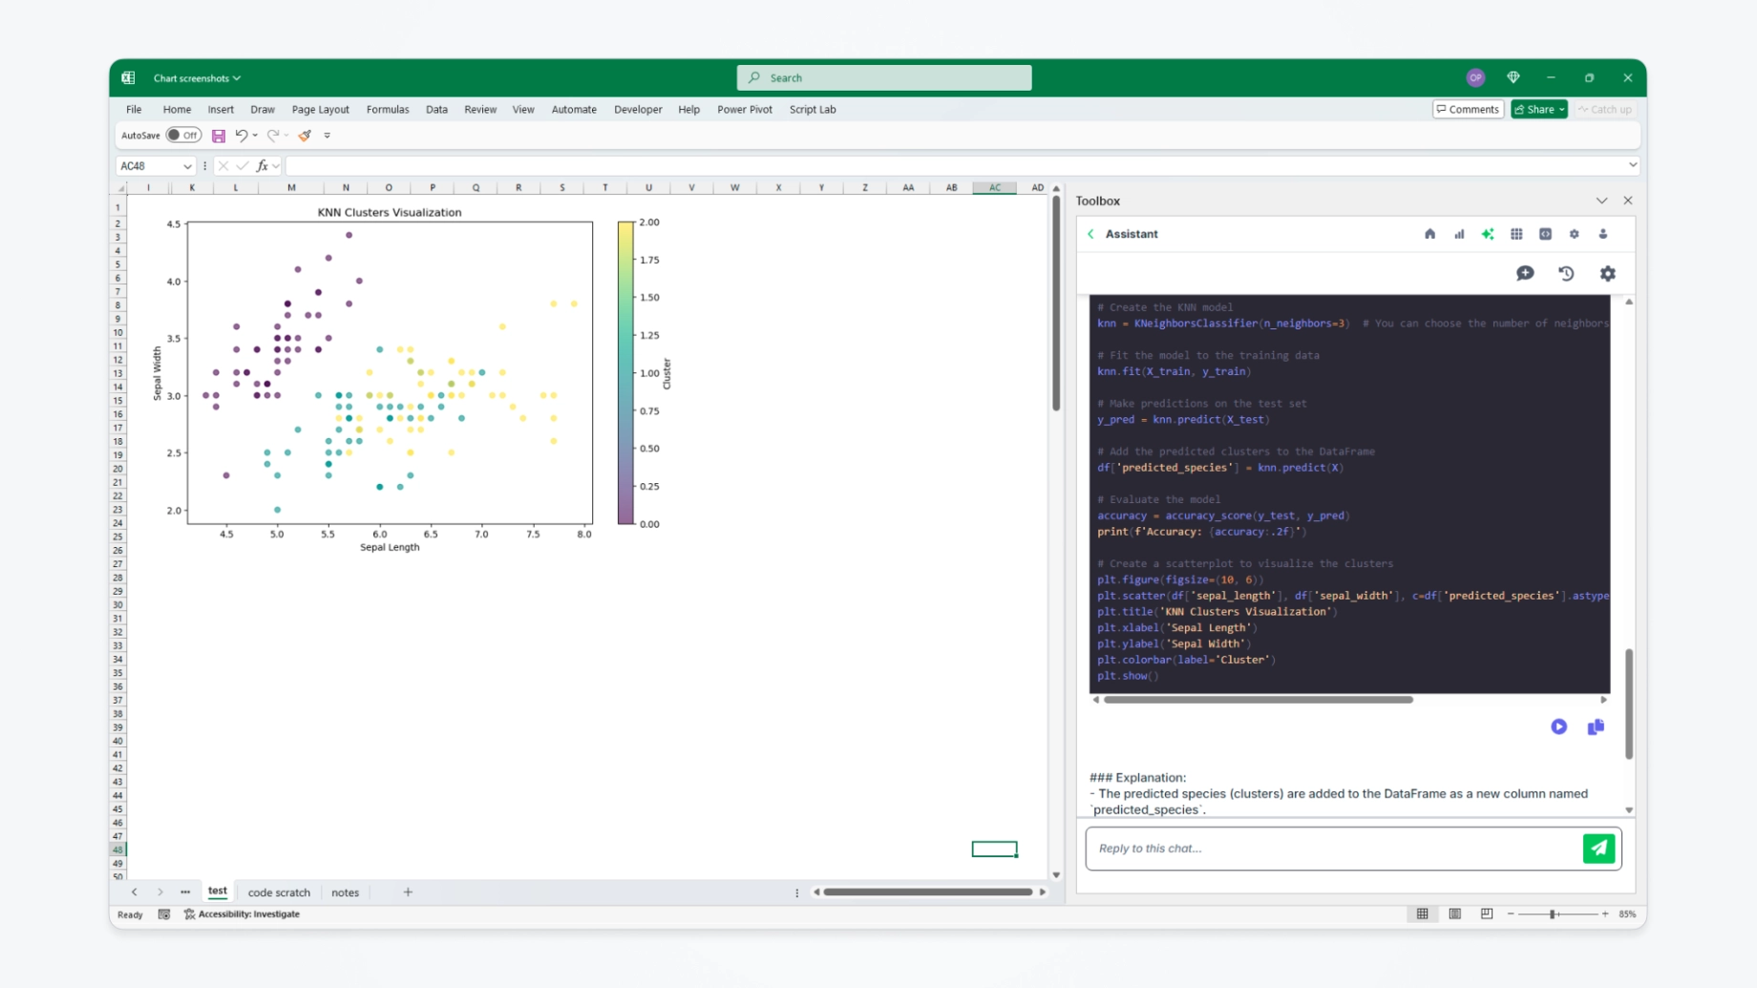Select column header AC
This screenshot has width=1757, height=988.
pos(994,188)
